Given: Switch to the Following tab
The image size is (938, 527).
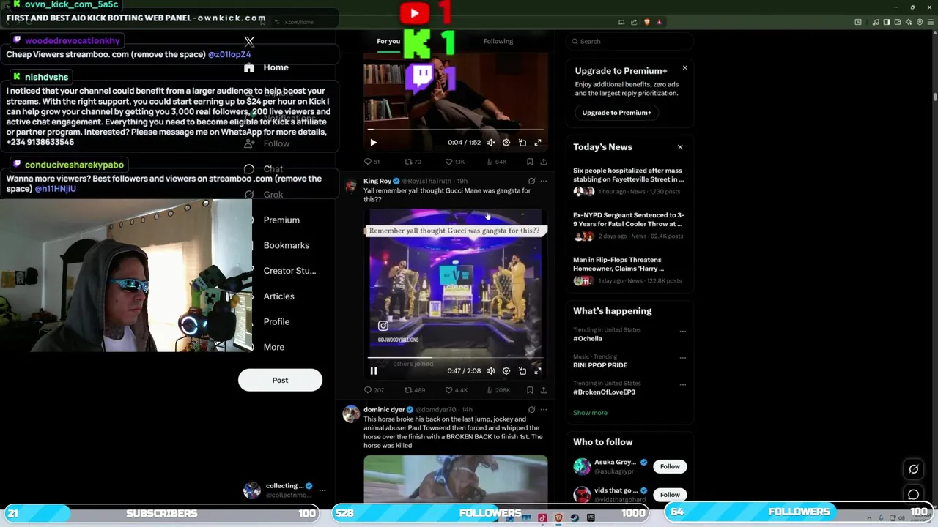Looking at the screenshot, I should (x=498, y=41).
